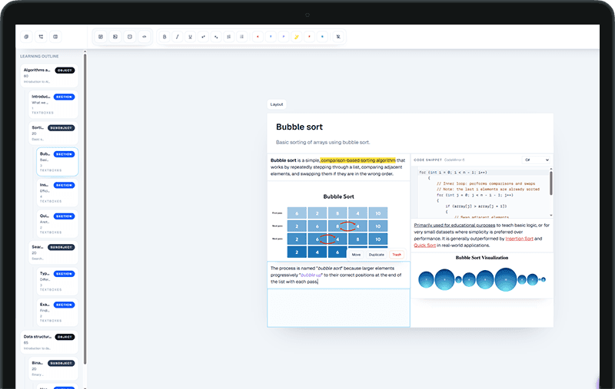Click the red Trash button

(397, 255)
